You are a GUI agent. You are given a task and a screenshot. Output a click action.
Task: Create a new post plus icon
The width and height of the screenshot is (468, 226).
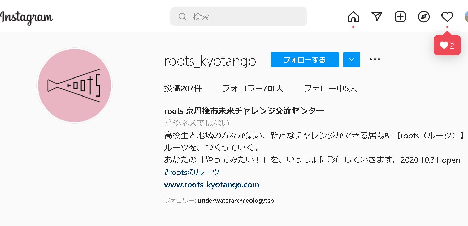(x=400, y=17)
